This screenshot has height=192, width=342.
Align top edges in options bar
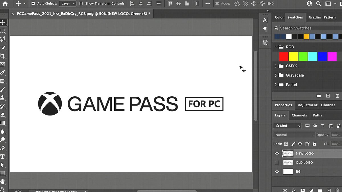point(170,4)
